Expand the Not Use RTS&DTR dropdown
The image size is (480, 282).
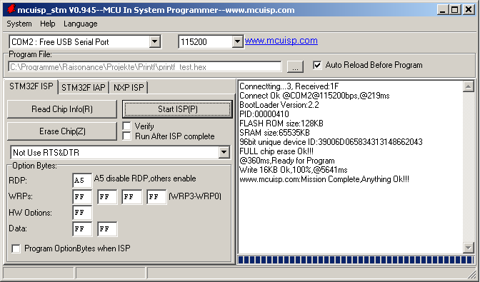click(224, 152)
